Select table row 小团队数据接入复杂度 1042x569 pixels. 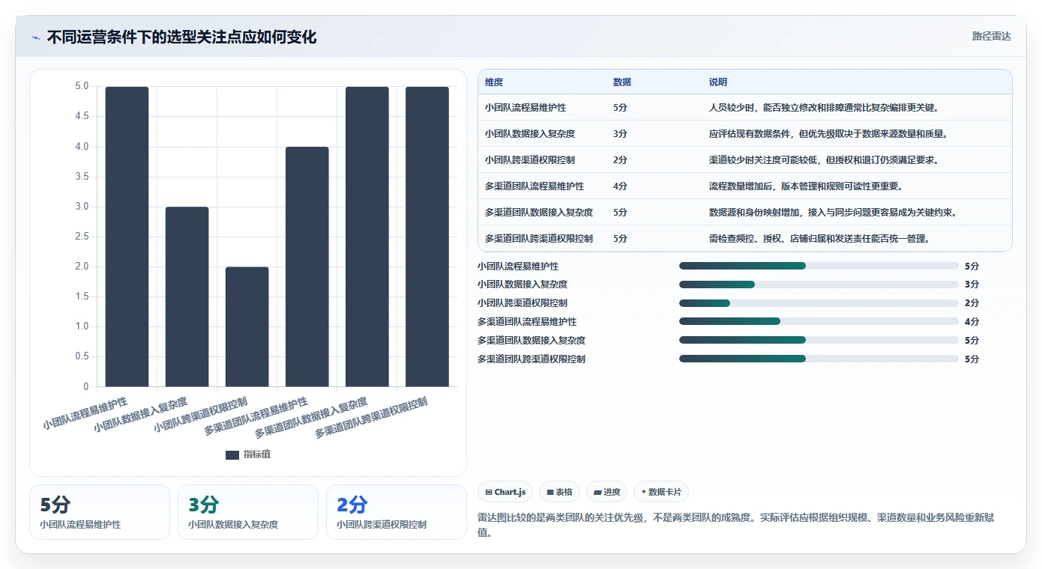click(744, 134)
